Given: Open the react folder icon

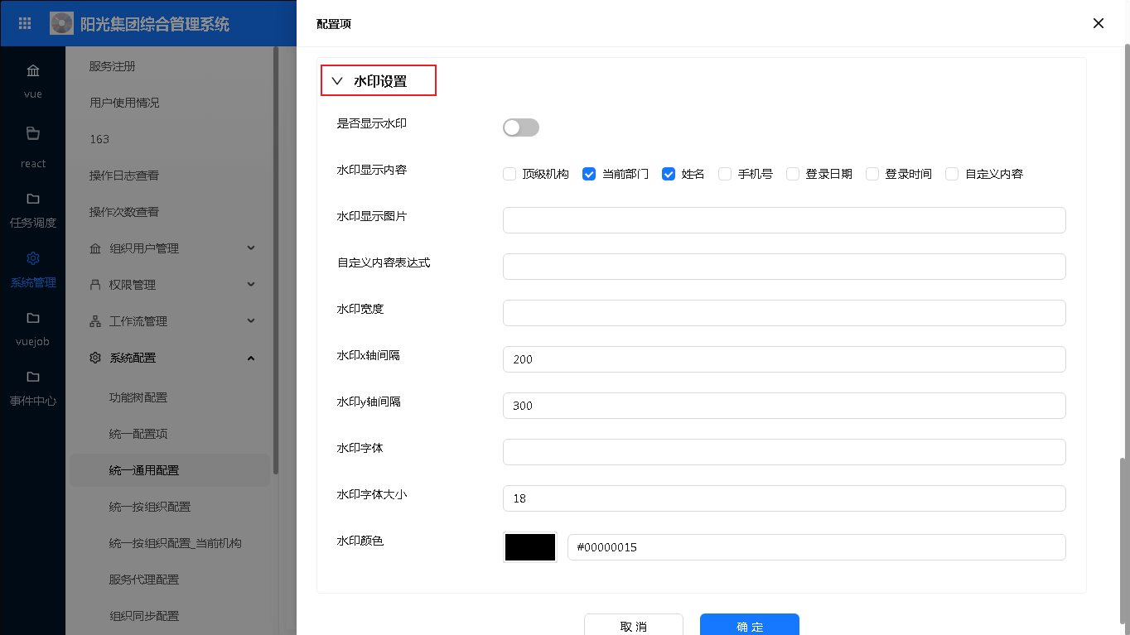Looking at the screenshot, I should (x=33, y=133).
